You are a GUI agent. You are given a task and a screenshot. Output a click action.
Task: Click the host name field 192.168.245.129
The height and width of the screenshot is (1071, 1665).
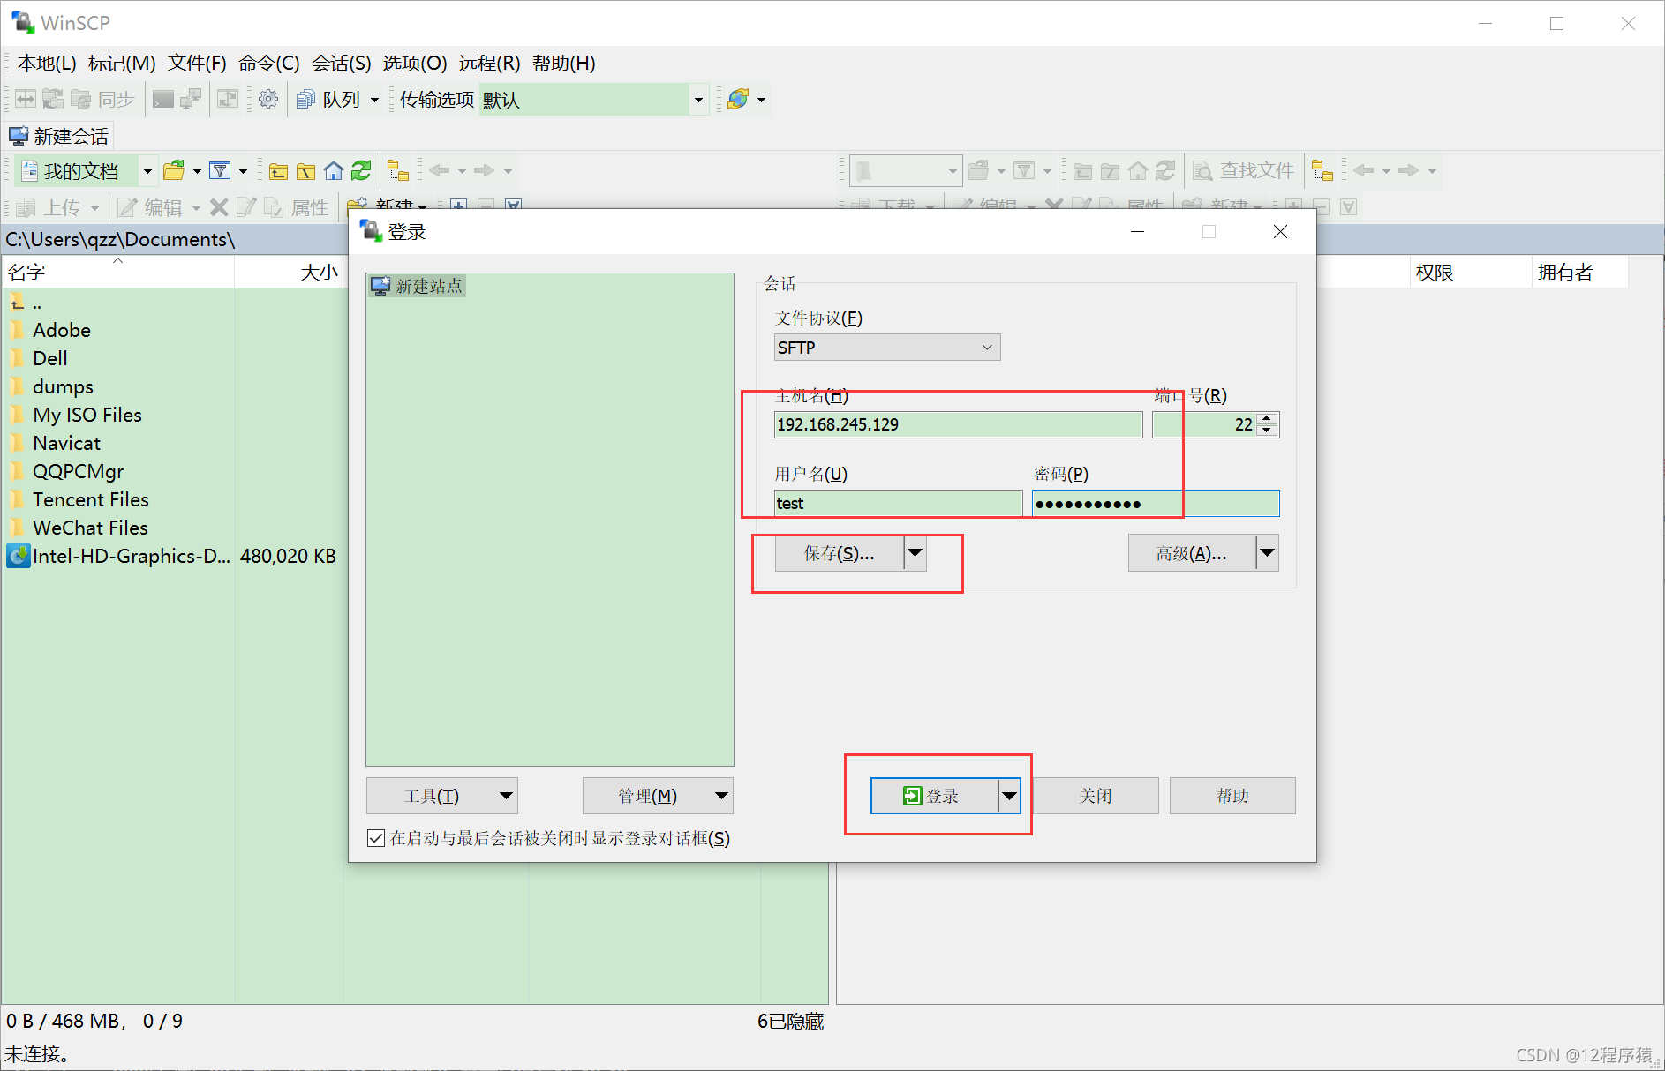tap(958, 424)
